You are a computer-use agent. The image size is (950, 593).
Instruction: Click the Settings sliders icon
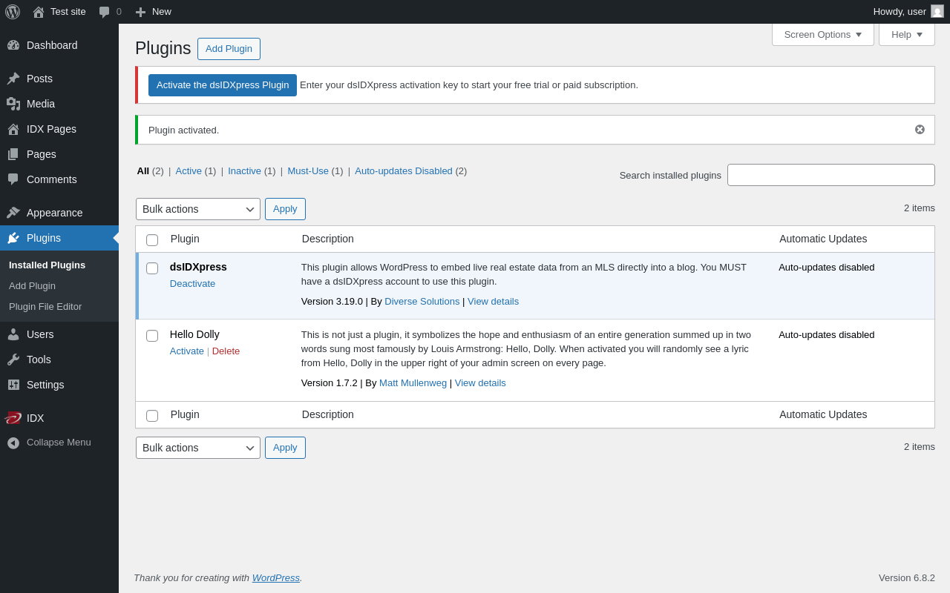click(x=13, y=385)
